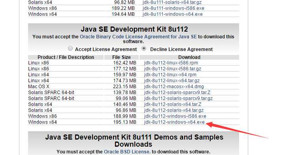
Task: Click the 188.99 MB file size
Action: pos(125,116)
